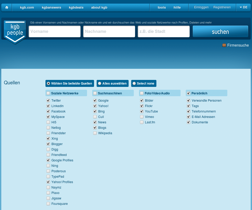Screen dimensions: 252x210
Task: Focus the Vorname input field
Action: pos(55,32)
